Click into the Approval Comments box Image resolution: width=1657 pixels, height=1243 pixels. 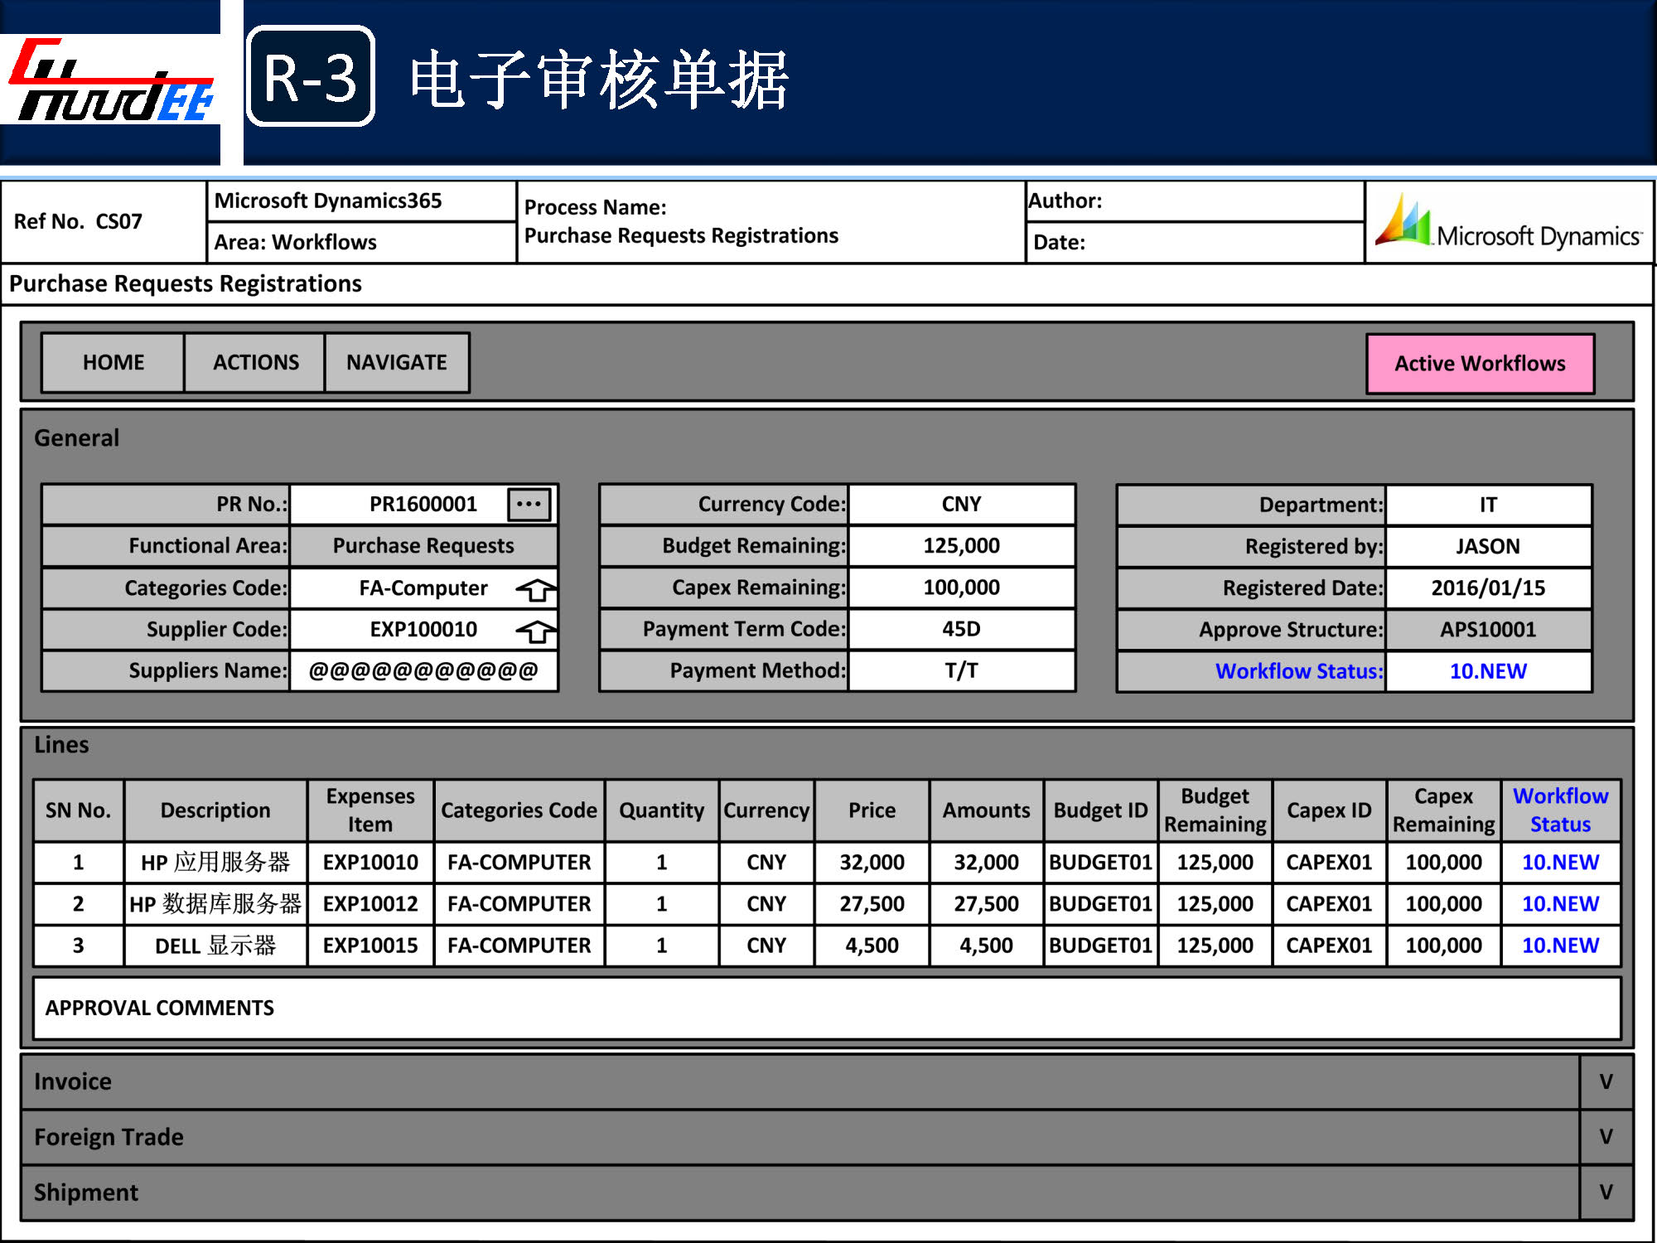(826, 1008)
